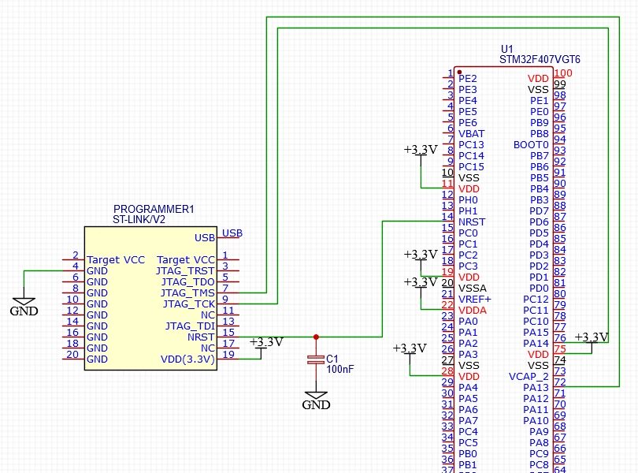
Task: Click the VSSA pin label on U1
Action: pyautogui.click(x=473, y=288)
